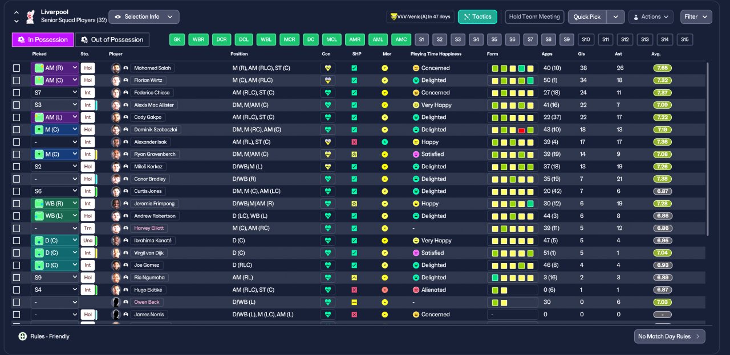Click Conor Bradley's morale icon
The width and height of the screenshot is (730, 355).
[385, 179]
